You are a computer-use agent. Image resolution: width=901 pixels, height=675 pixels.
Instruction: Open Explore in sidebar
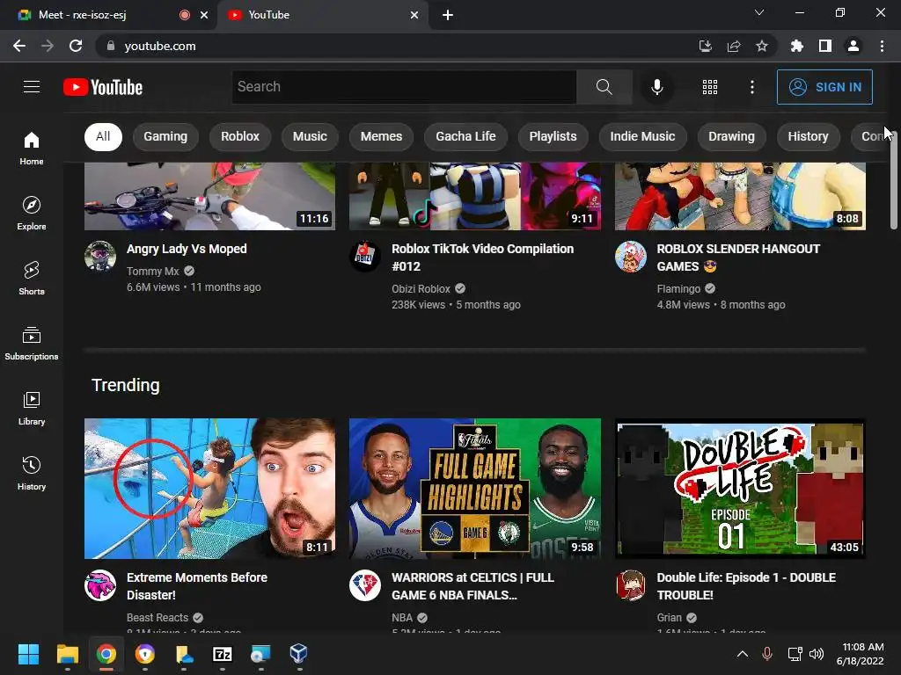32,213
